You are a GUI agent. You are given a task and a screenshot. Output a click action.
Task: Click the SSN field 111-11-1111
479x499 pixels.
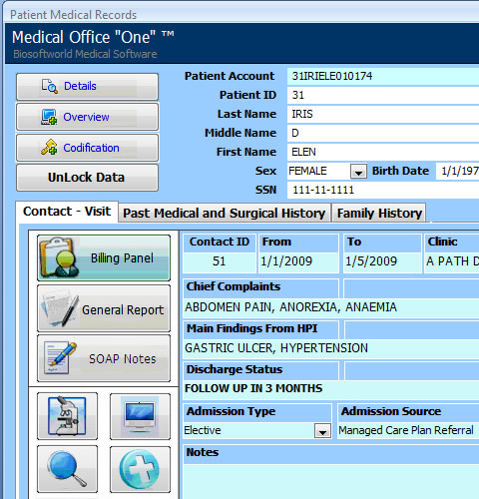[x=383, y=190]
